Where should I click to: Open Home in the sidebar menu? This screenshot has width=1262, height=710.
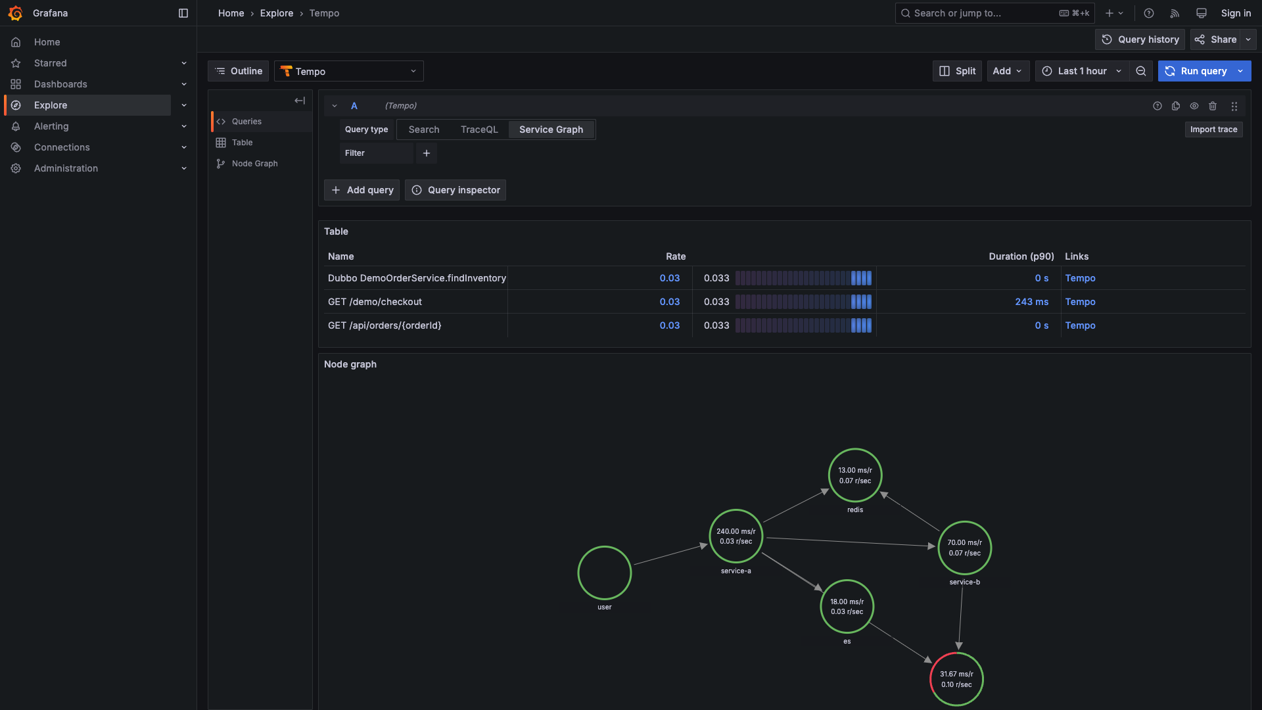[47, 42]
